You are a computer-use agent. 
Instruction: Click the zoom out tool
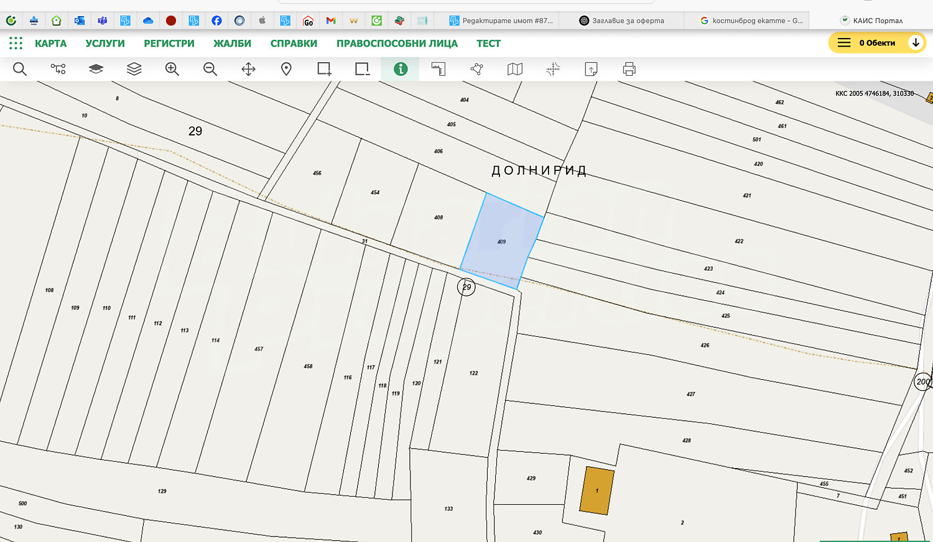click(x=210, y=69)
